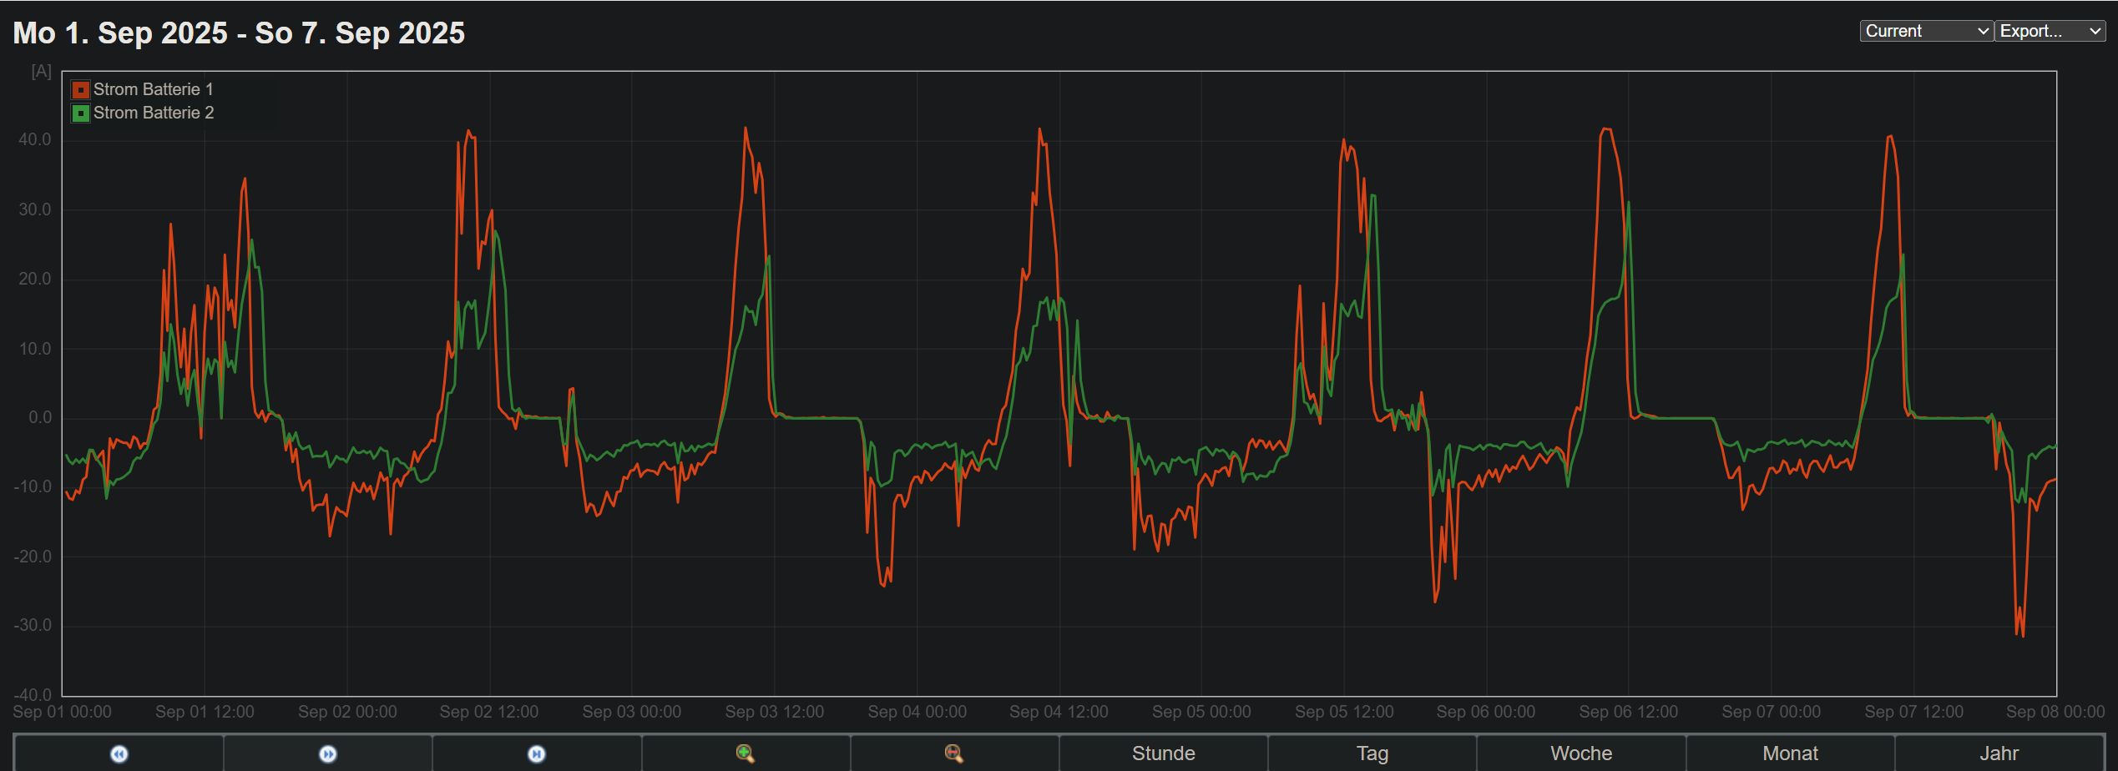This screenshot has height=771, width=2118.
Task: Select the Strom Batterie 1 legend label
Action: pos(154,89)
